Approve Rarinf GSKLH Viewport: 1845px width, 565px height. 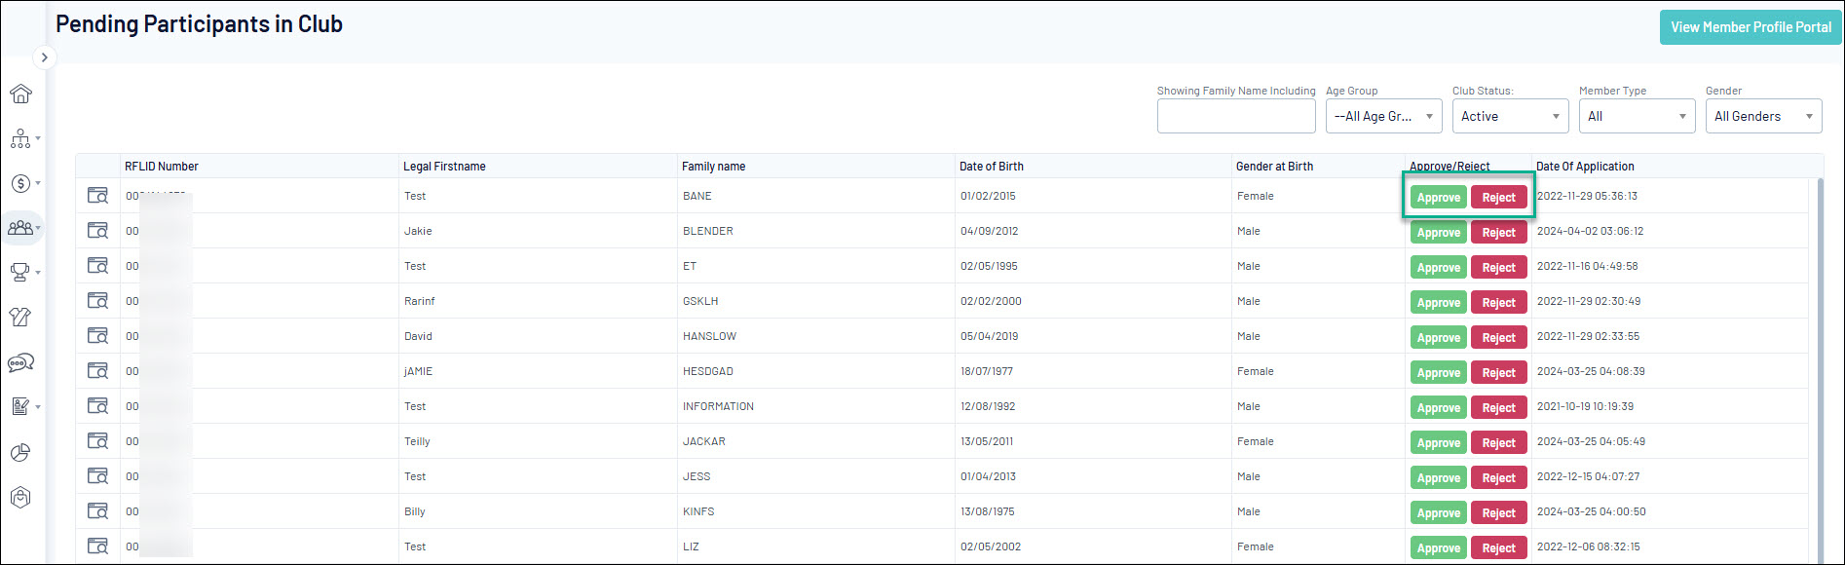coord(1439,302)
